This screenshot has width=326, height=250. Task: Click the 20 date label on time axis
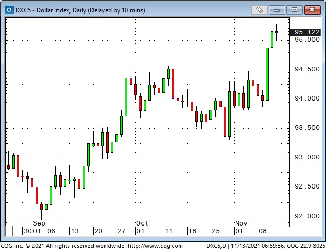[x=98, y=231]
